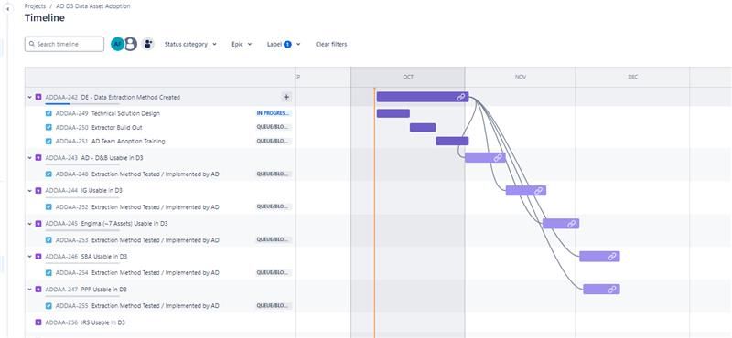Open the Projects breadcrumb link
This screenshot has width=732, height=338.
(35, 6)
